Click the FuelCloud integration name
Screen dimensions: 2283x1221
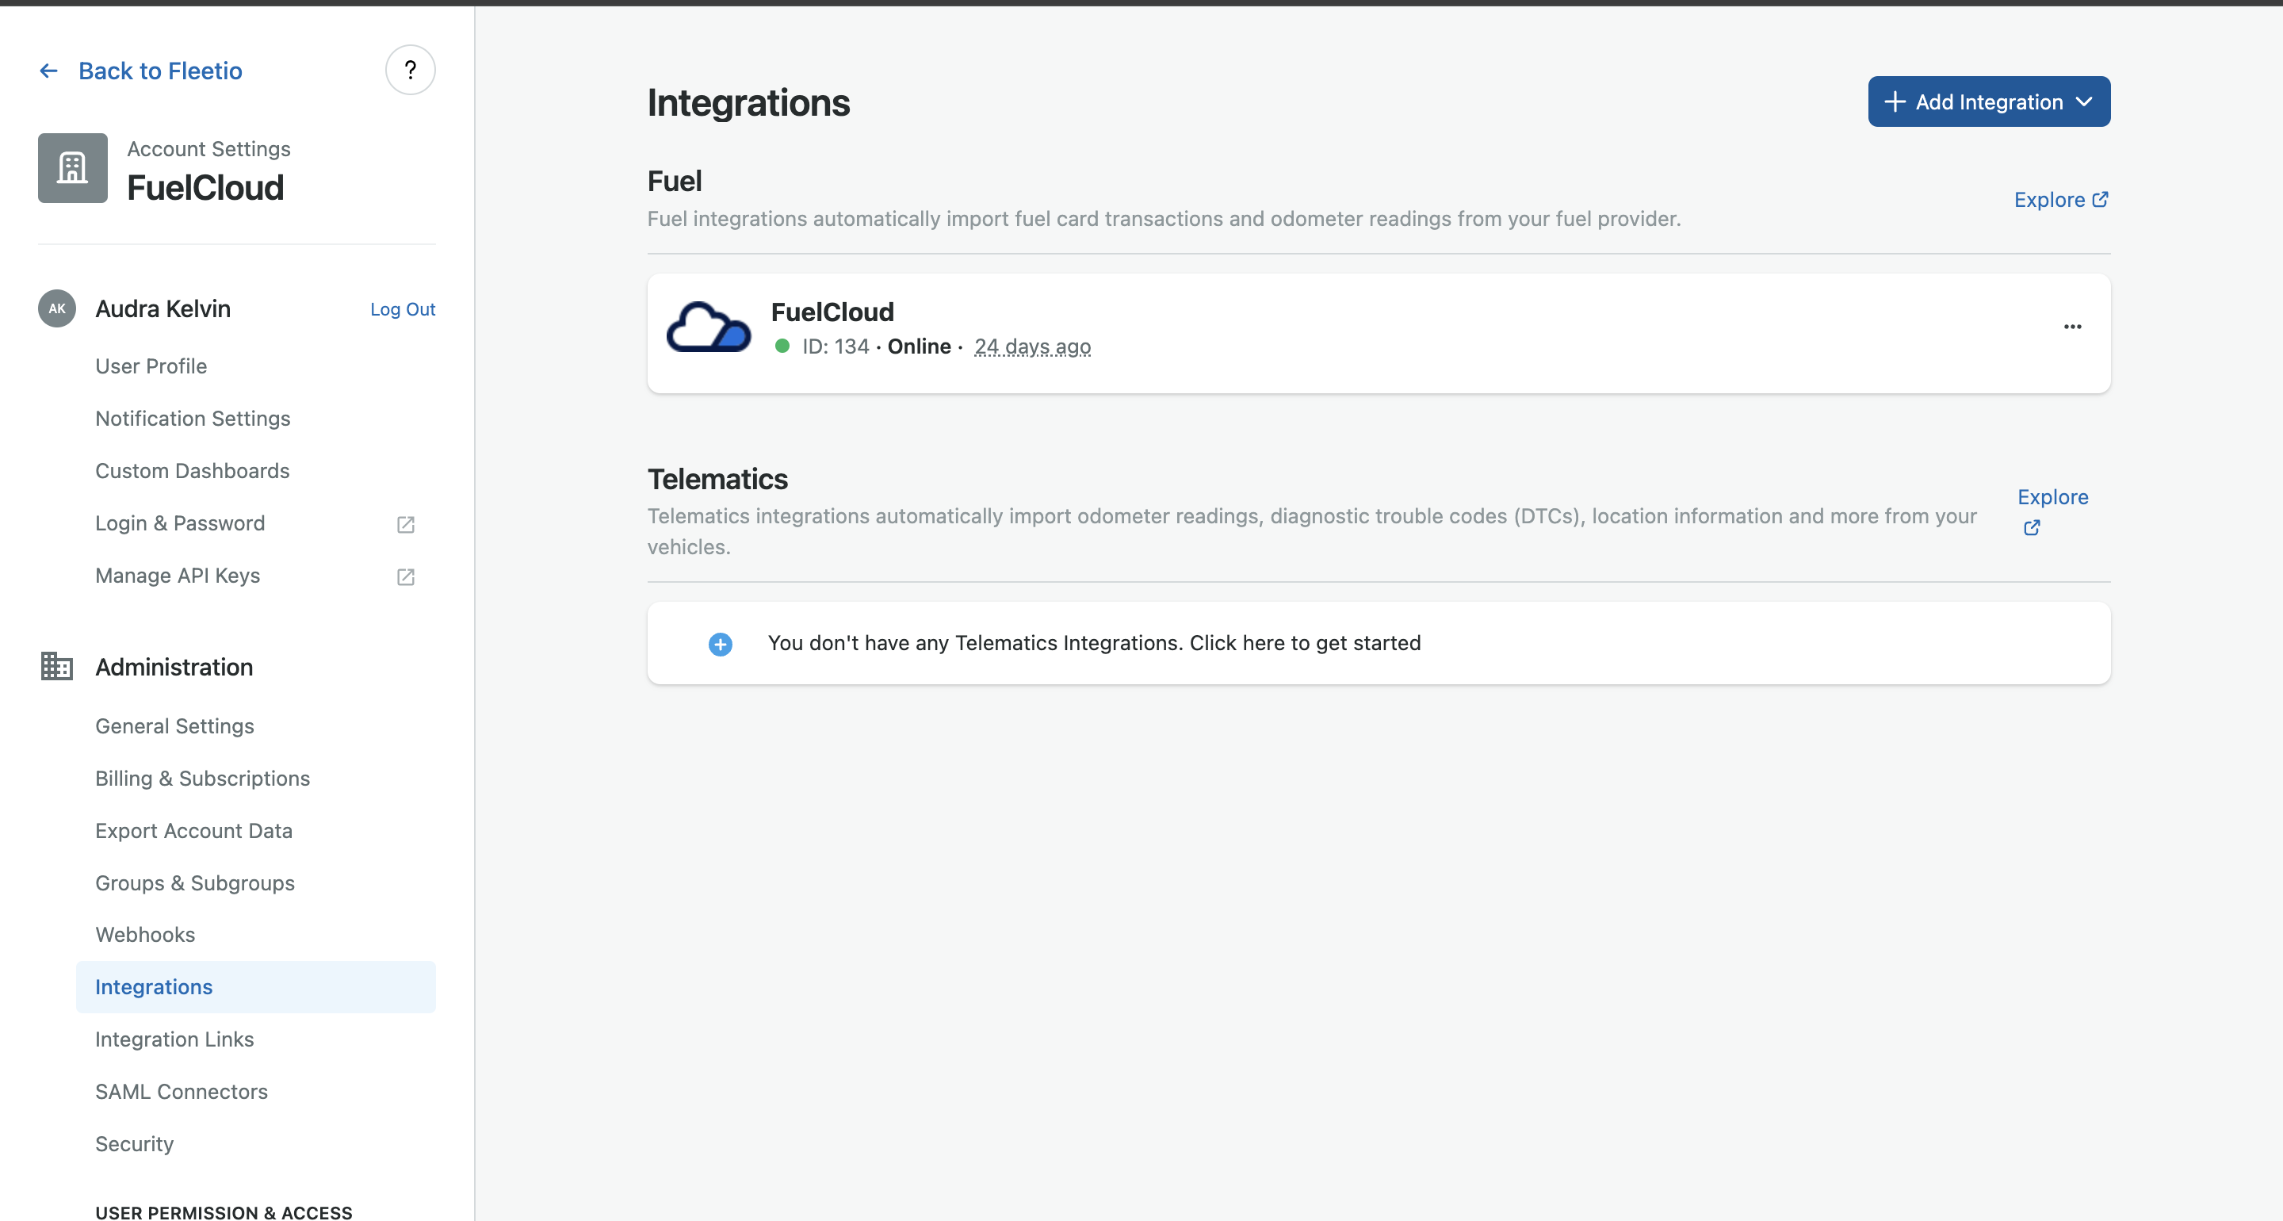click(x=832, y=312)
